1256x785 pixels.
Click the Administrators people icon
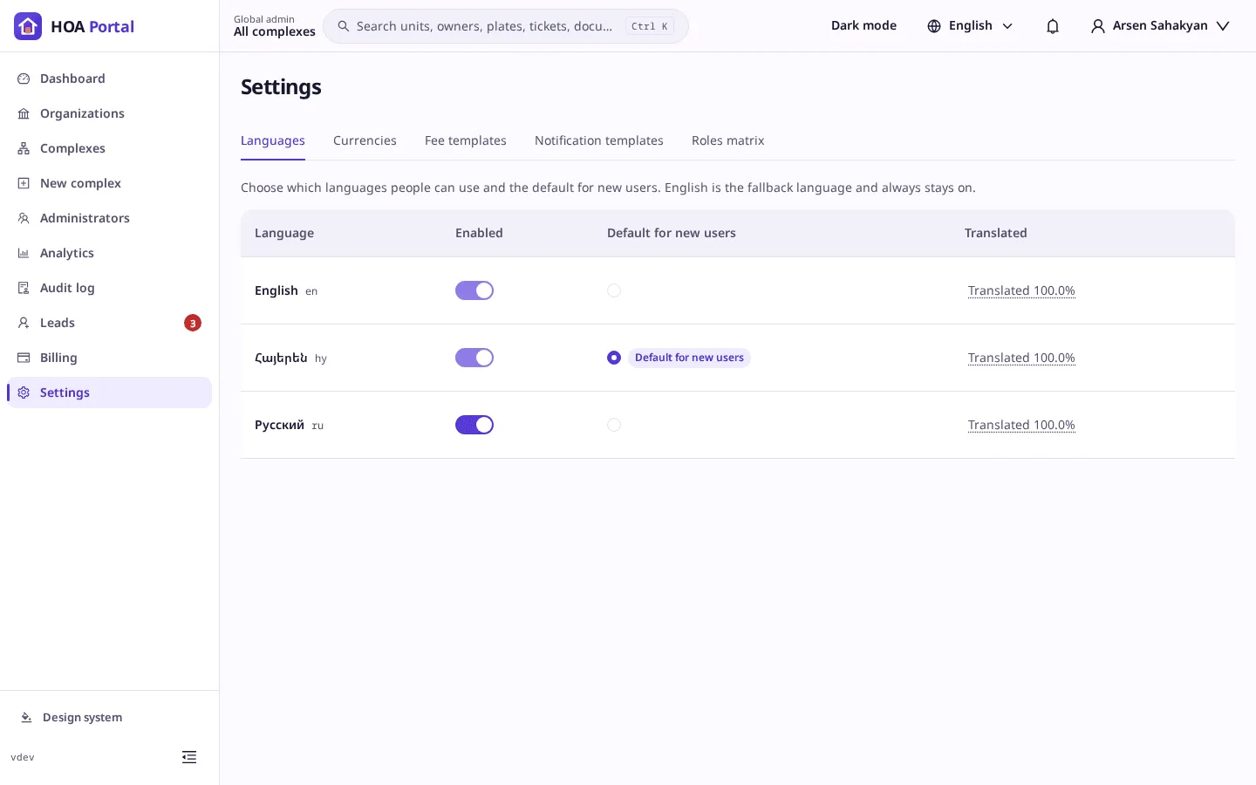point(24,218)
